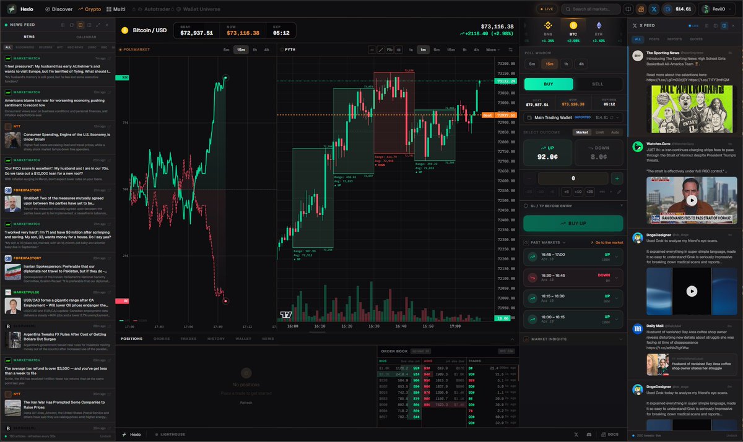Expand the 16:30 – 16:45 past market row
The width and height of the screenshot is (743, 442).
click(573, 278)
